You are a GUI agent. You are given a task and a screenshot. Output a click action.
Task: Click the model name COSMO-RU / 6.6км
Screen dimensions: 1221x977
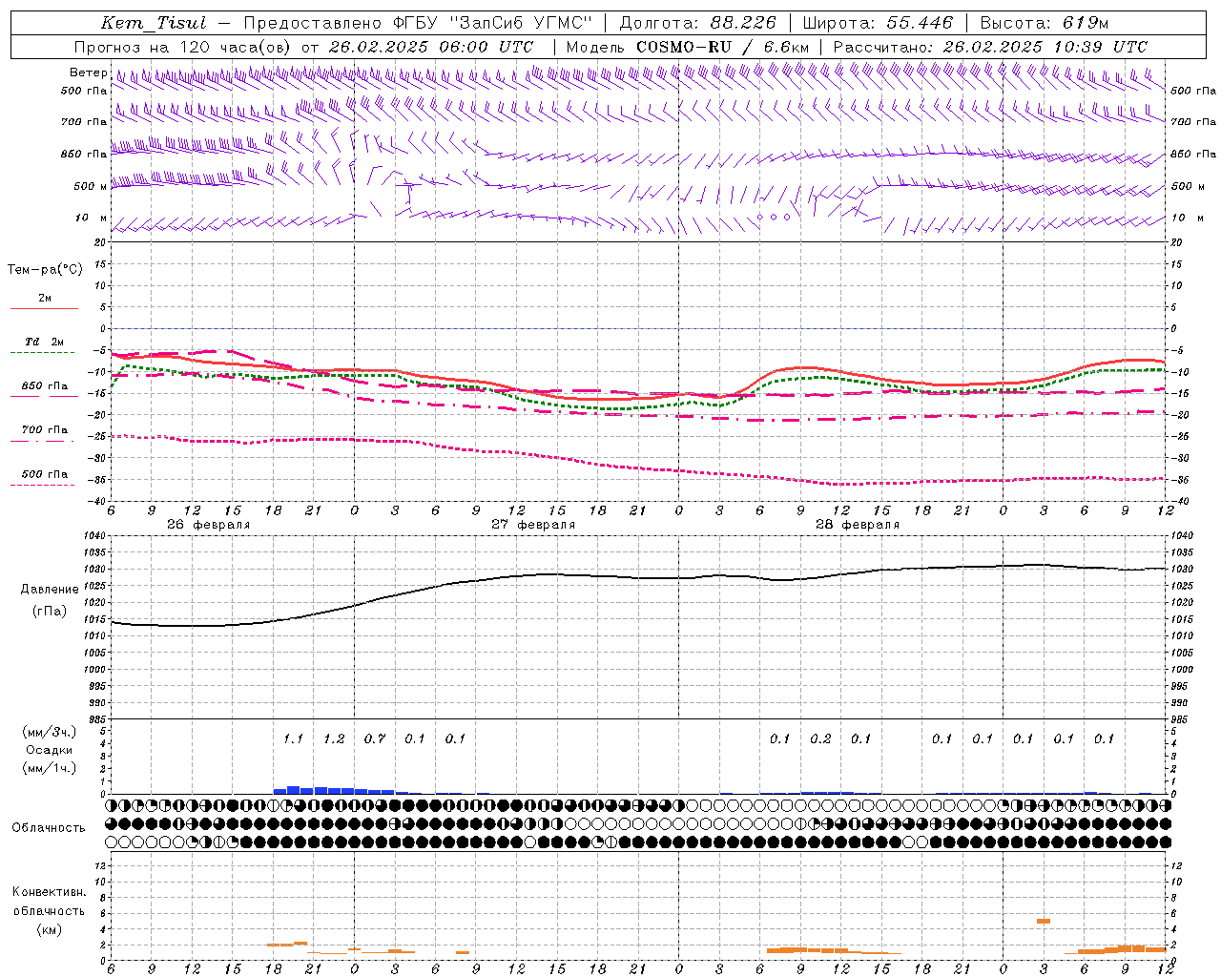click(x=722, y=47)
